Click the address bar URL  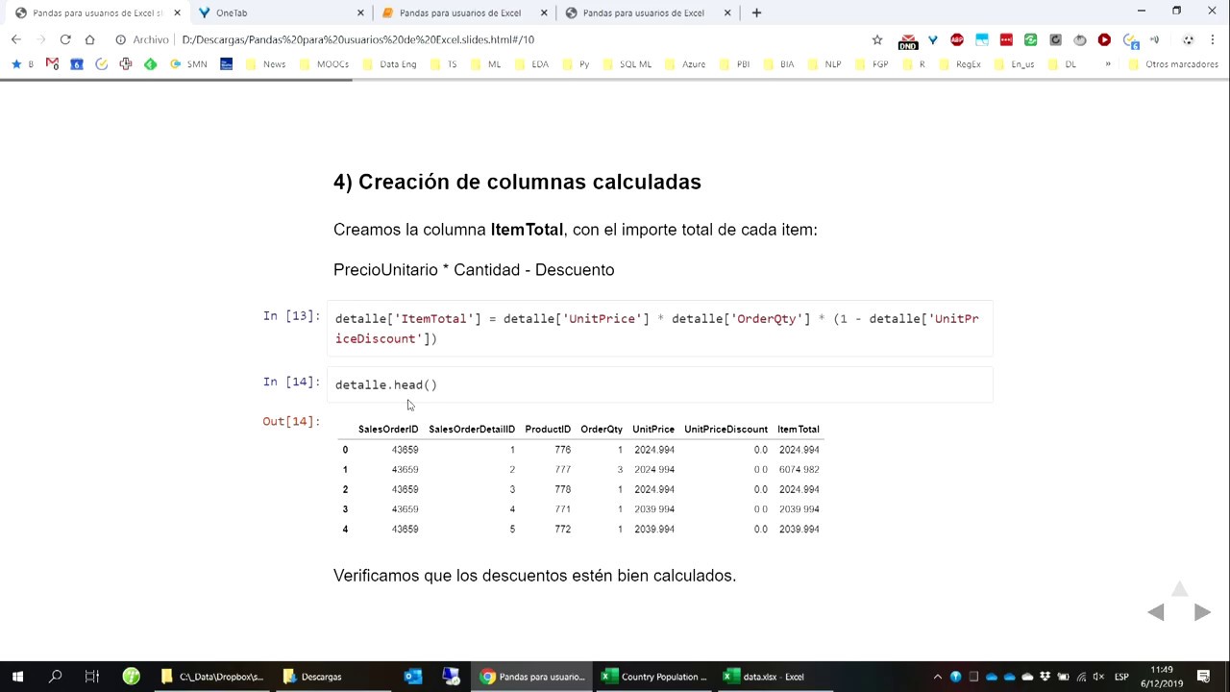(357, 39)
